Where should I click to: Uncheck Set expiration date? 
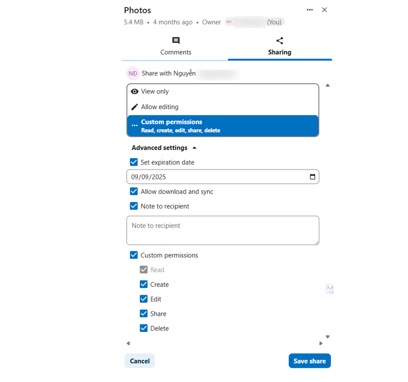click(134, 162)
